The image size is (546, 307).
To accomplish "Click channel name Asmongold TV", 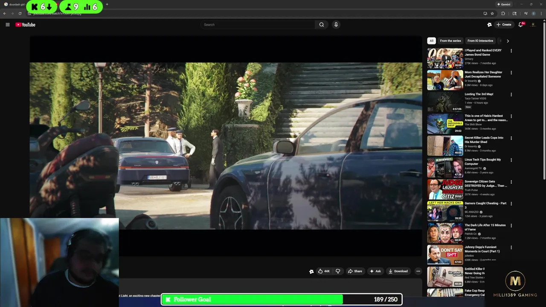I will click(473, 168).
